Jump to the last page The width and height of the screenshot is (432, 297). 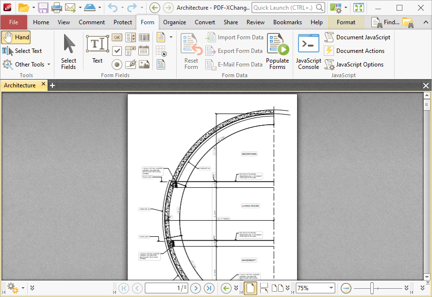209,288
